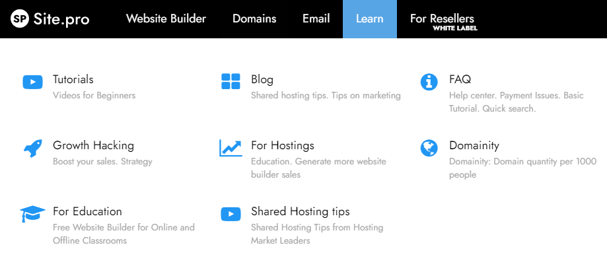The width and height of the screenshot is (607, 274).
Task: Click the Domainity description text
Action: [x=522, y=168]
